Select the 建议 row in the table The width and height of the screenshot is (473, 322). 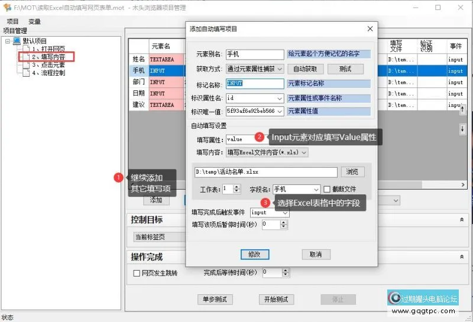[x=139, y=105]
